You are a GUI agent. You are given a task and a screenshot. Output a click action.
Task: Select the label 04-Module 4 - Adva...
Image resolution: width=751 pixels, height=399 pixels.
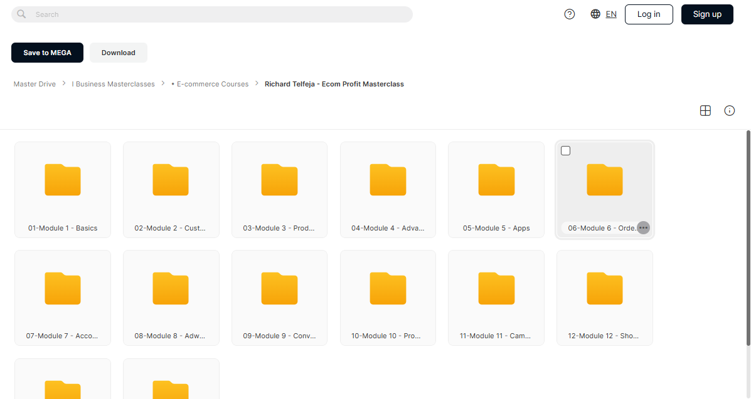388,228
